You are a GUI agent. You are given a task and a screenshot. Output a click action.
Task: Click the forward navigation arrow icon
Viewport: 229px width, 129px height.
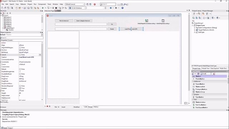[x=116, y=8]
